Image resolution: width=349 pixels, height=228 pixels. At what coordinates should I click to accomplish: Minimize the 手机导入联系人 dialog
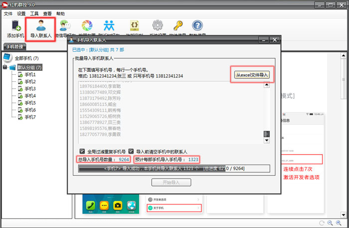tap(264, 40)
